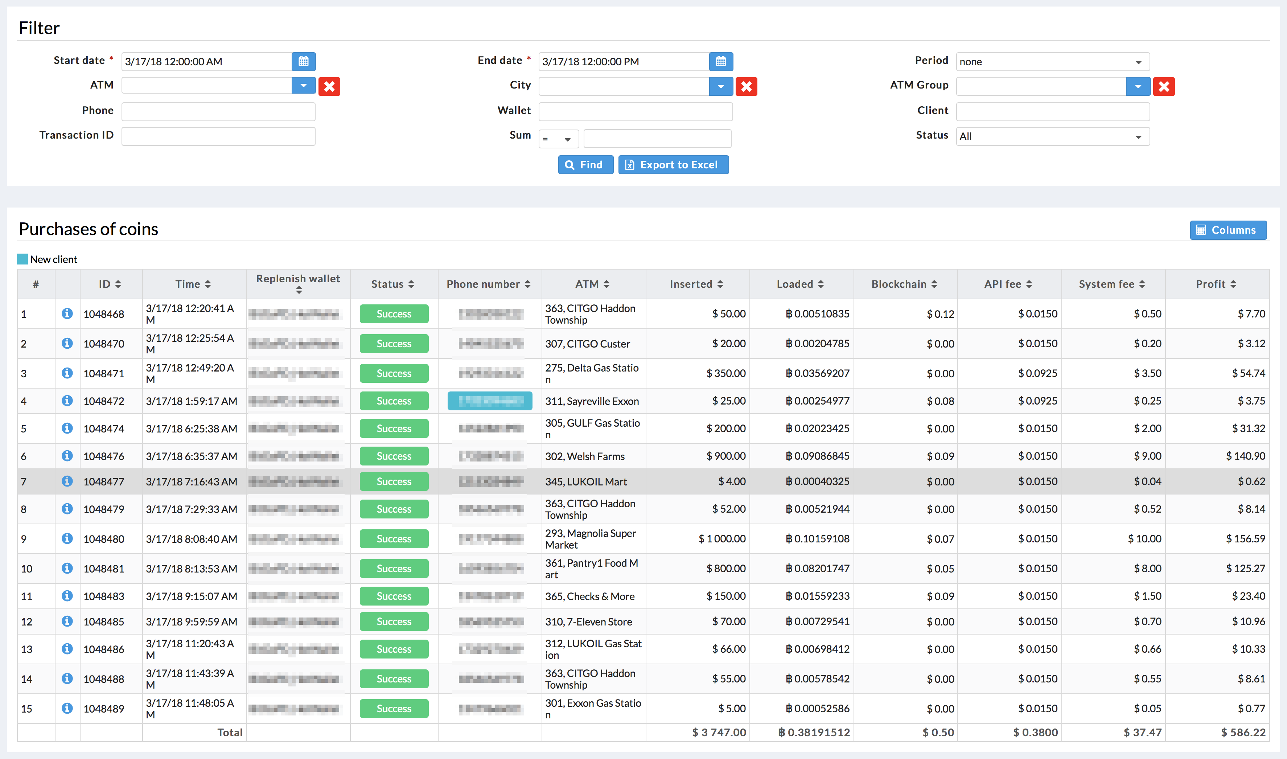Show info for transaction 1048488

(67, 679)
